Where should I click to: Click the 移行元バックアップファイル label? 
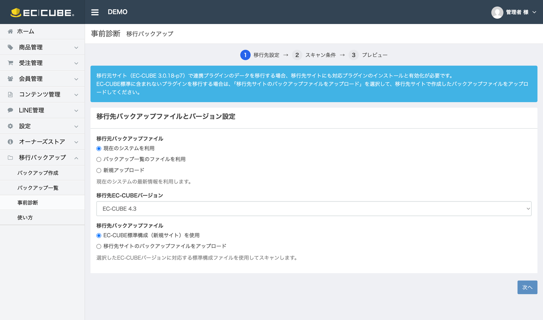(130, 138)
